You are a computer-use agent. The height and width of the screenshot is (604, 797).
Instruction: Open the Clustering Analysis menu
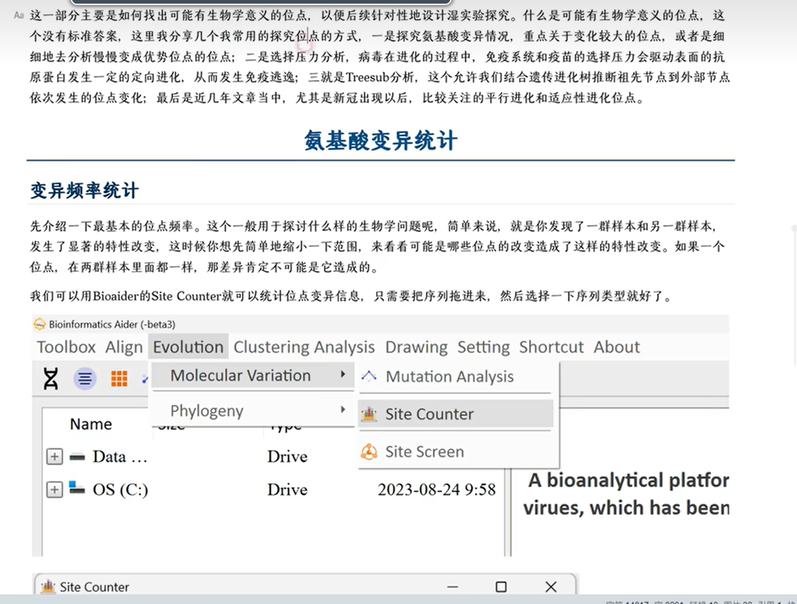tap(304, 347)
